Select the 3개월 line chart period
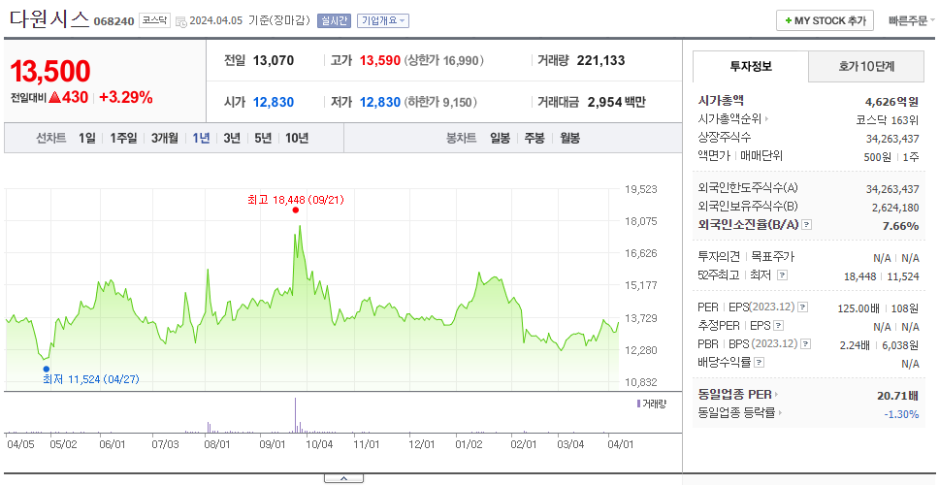This screenshot has width=939, height=485. point(165,139)
